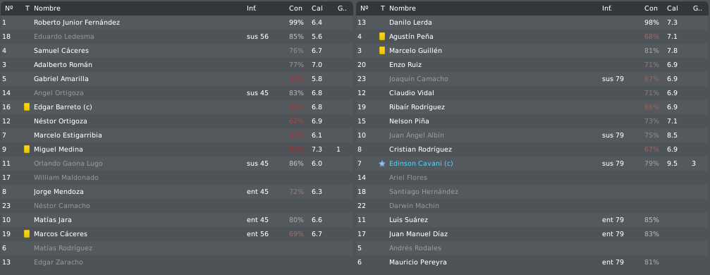The image size is (710, 275).
Task: Open Roberto Junior Fernández player profile
Action: click(x=77, y=22)
